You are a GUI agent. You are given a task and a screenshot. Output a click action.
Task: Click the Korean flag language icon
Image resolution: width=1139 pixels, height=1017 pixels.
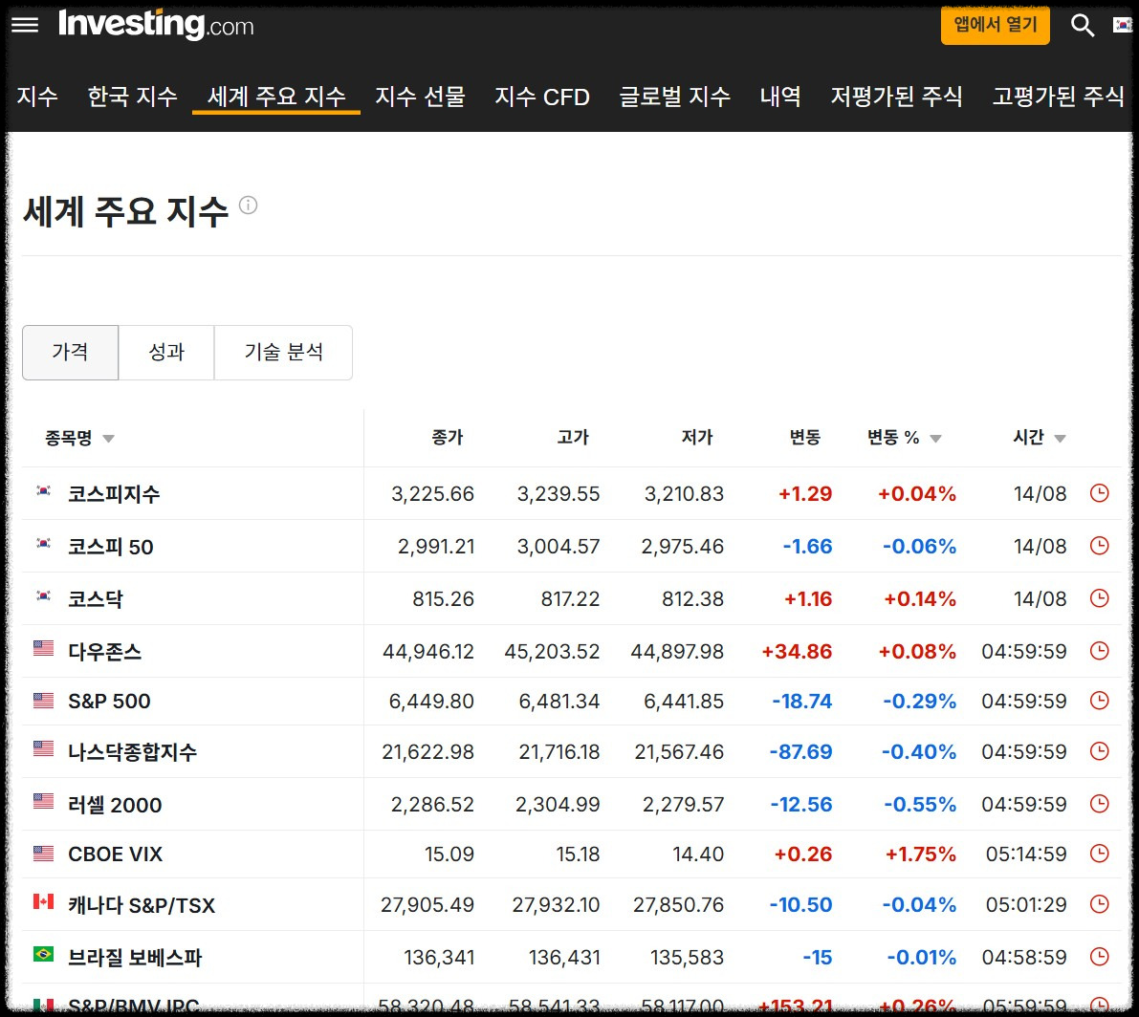point(1123,25)
